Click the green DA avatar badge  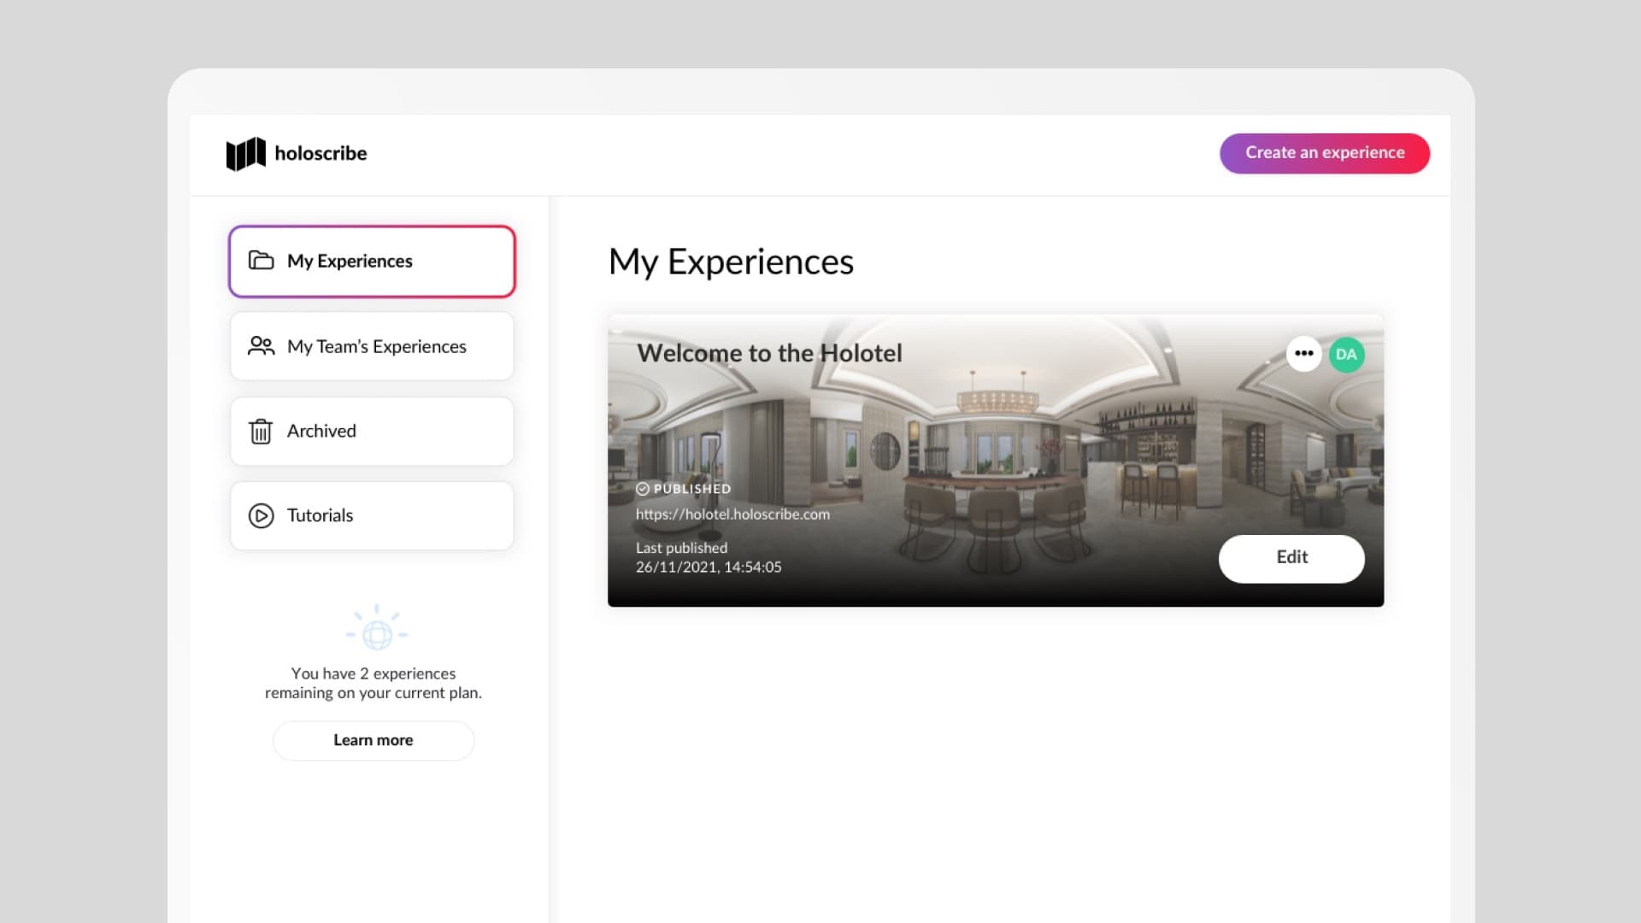click(1346, 355)
